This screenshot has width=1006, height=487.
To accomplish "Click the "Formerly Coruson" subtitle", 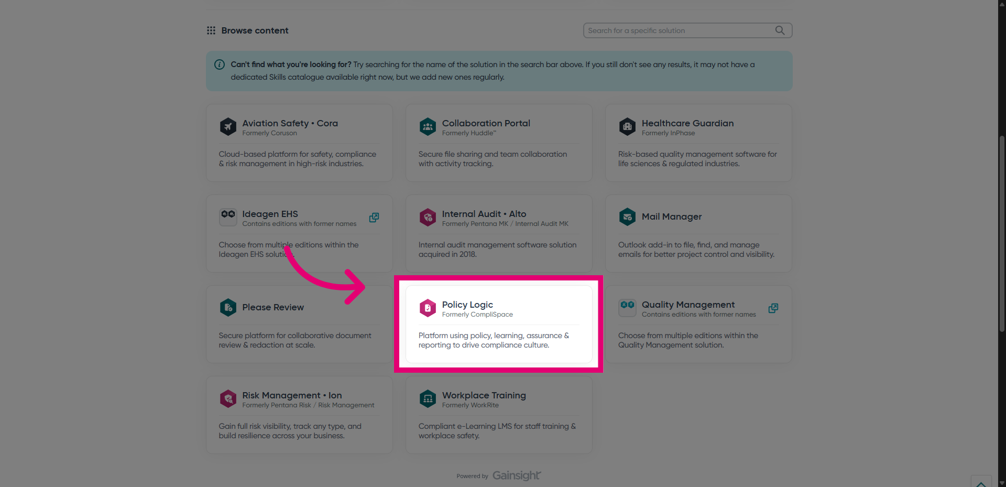I will pyautogui.click(x=269, y=133).
